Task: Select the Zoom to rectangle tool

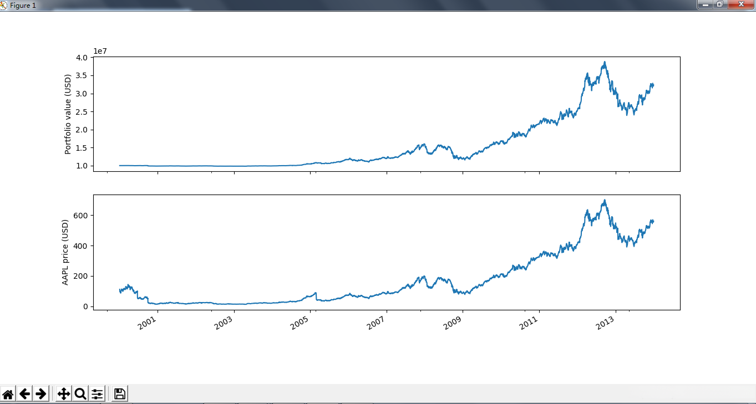Action: pyautogui.click(x=80, y=394)
